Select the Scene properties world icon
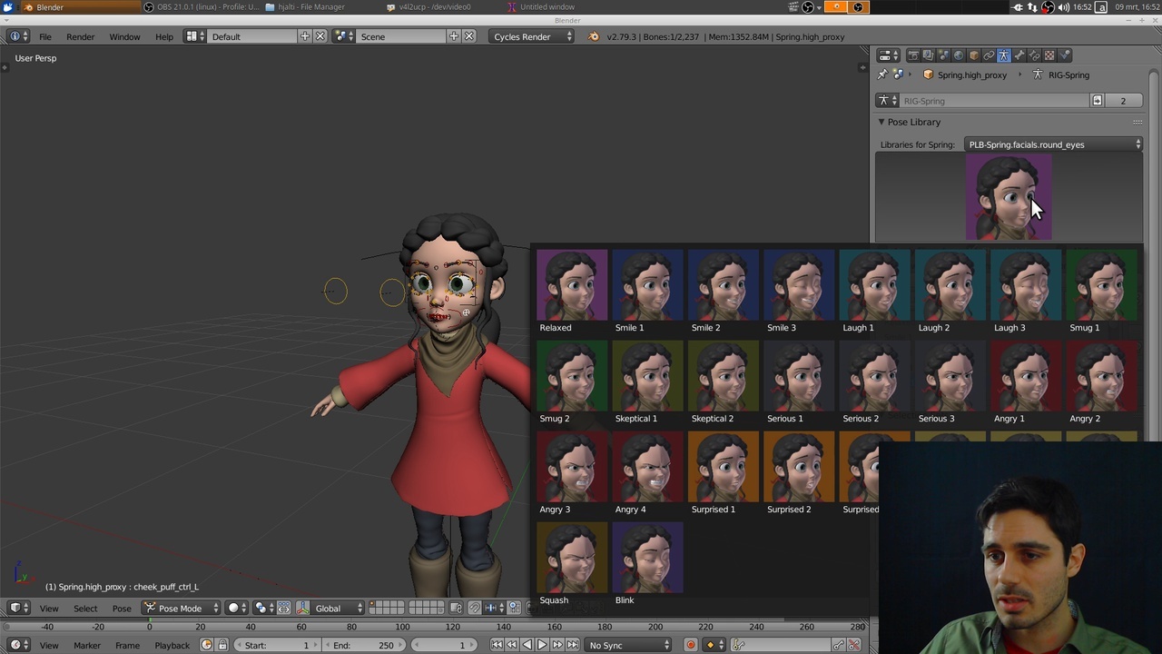1162x654 pixels. click(959, 54)
